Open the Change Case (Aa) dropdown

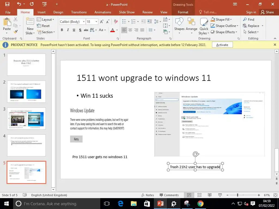tap(102, 30)
